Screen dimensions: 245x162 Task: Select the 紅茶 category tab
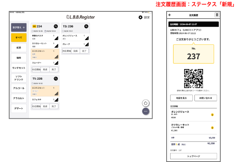click(19, 47)
